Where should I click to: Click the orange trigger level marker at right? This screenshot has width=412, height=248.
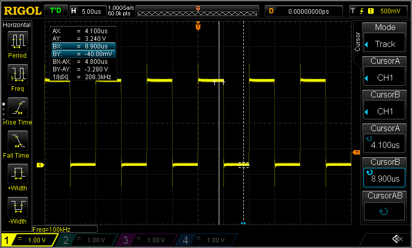click(x=356, y=153)
